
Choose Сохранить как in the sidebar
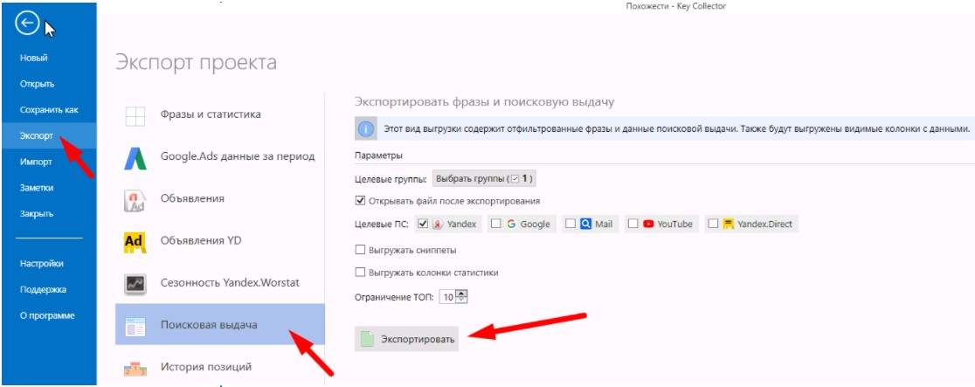click(x=49, y=109)
